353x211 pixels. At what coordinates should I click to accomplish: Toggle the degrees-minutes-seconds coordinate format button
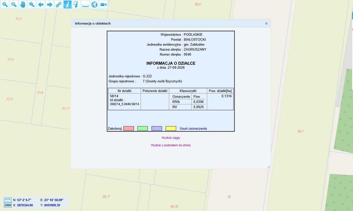click(x=8, y=200)
